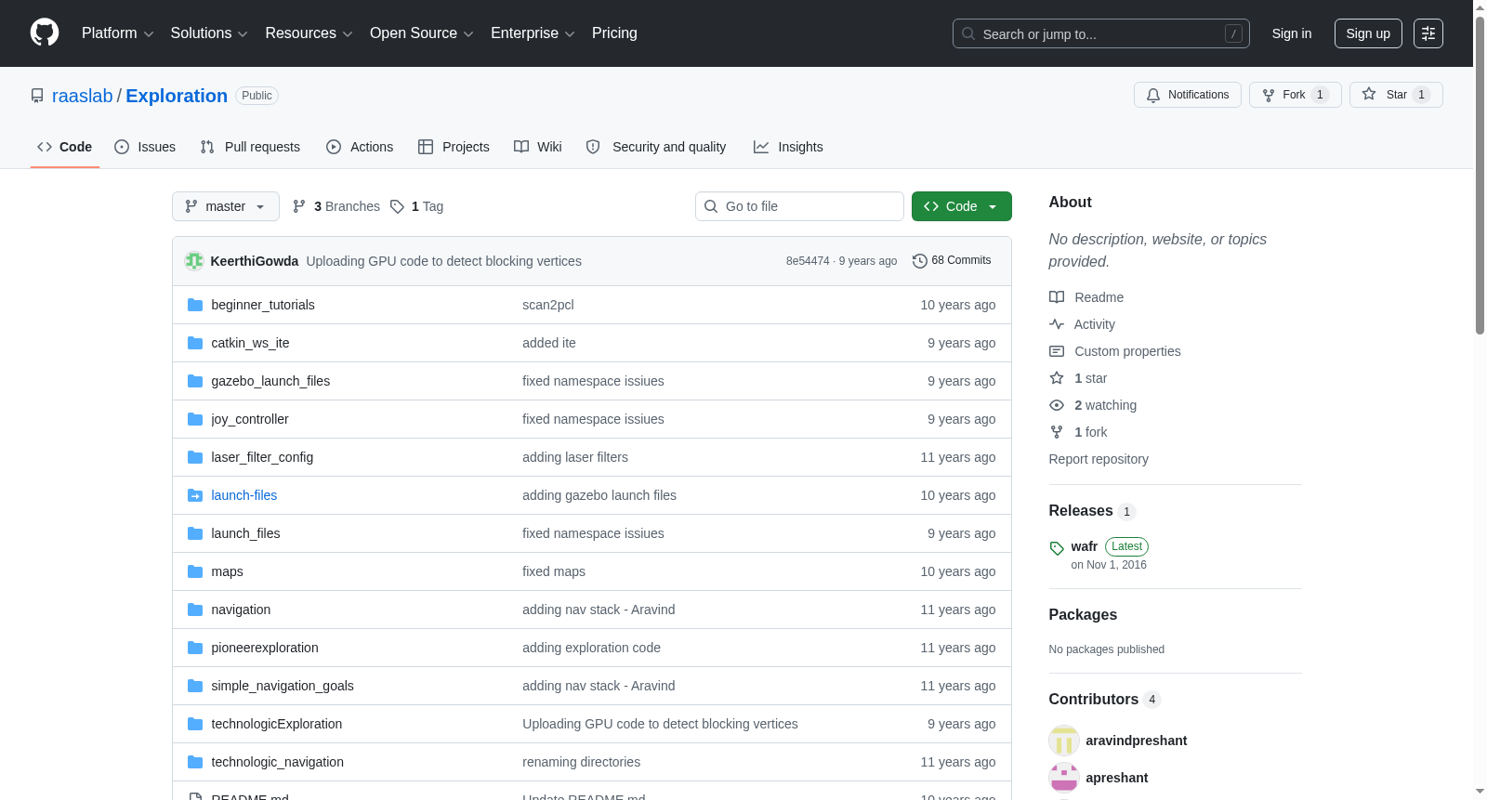Viewport: 1487px width, 800px height.
Task: Click the pulse icon beside Activity
Action: 1057,324
